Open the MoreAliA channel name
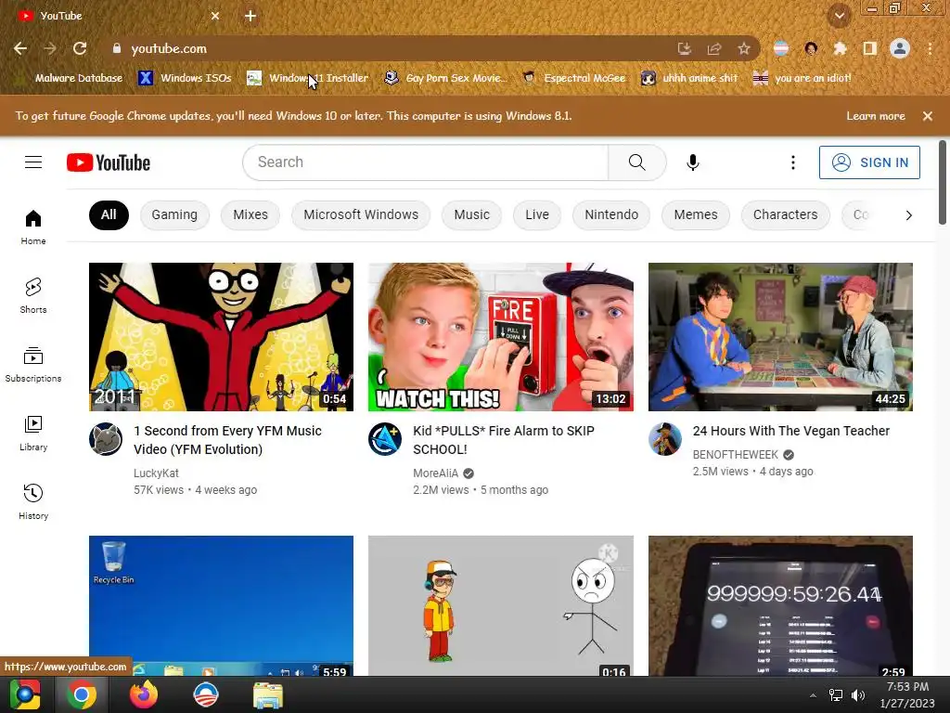 (436, 473)
